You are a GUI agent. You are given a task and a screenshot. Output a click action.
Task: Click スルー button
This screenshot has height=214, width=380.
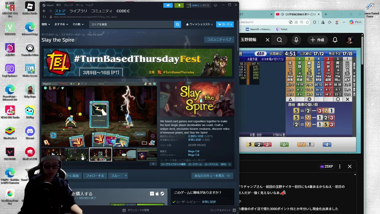[x=115, y=176]
